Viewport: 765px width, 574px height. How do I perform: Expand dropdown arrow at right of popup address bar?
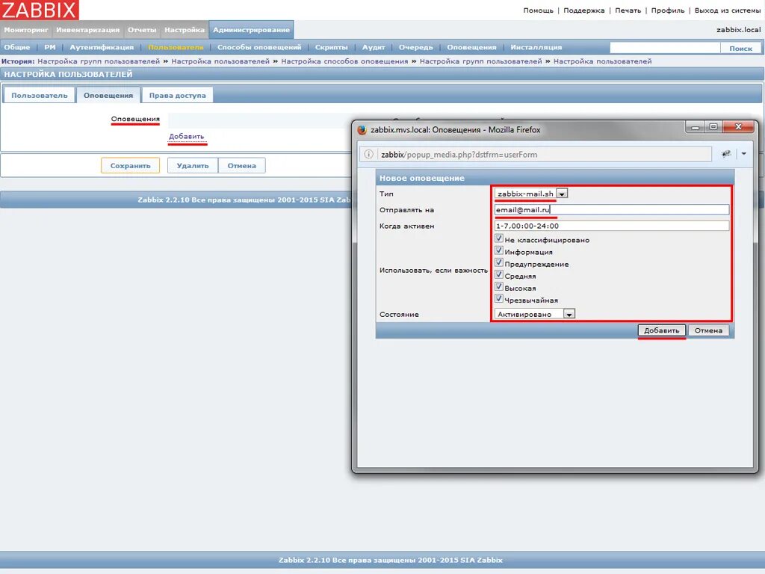[x=744, y=154]
